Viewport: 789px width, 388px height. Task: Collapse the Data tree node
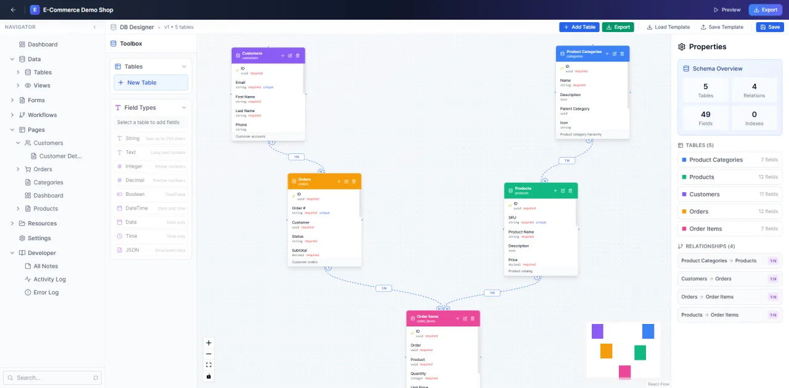pyautogui.click(x=12, y=59)
